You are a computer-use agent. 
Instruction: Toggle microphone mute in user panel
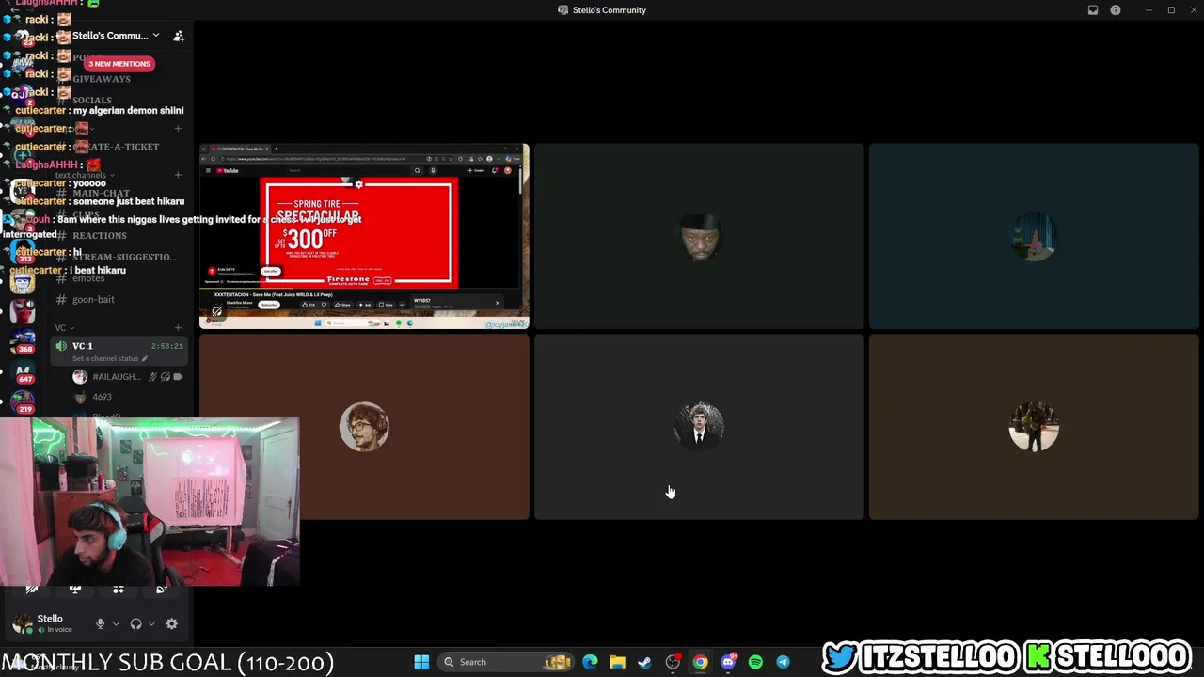pos(100,623)
